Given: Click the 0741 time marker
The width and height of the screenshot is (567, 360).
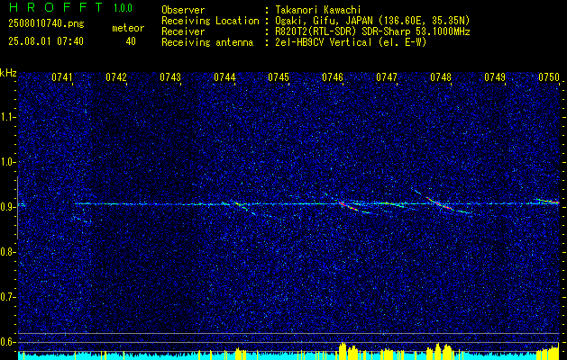Looking at the screenshot, I should [x=62, y=77].
